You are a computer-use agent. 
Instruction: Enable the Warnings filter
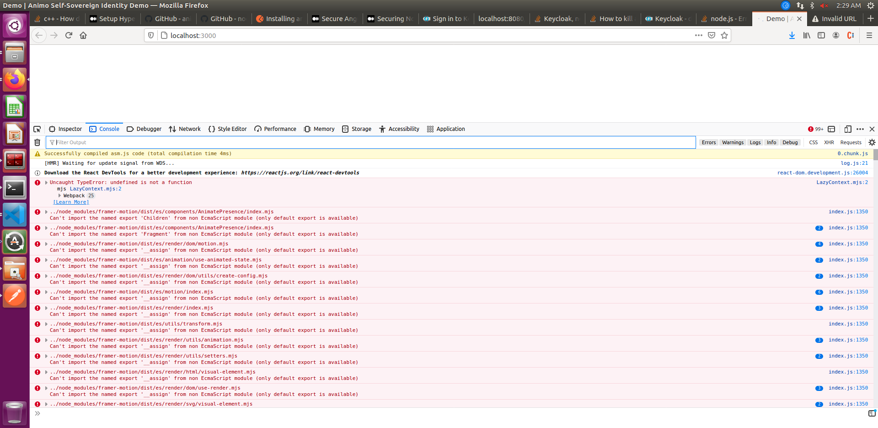733,142
